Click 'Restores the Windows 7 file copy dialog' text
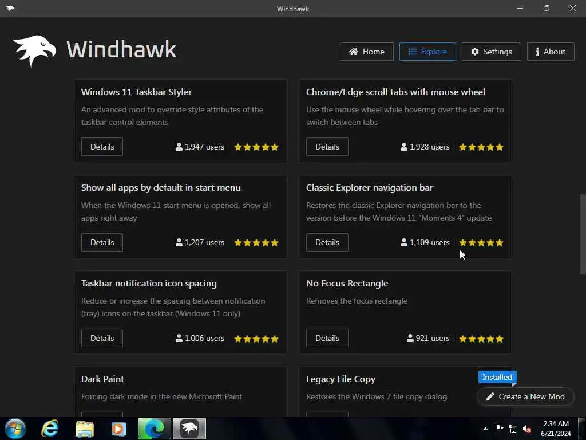 (x=377, y=396)
